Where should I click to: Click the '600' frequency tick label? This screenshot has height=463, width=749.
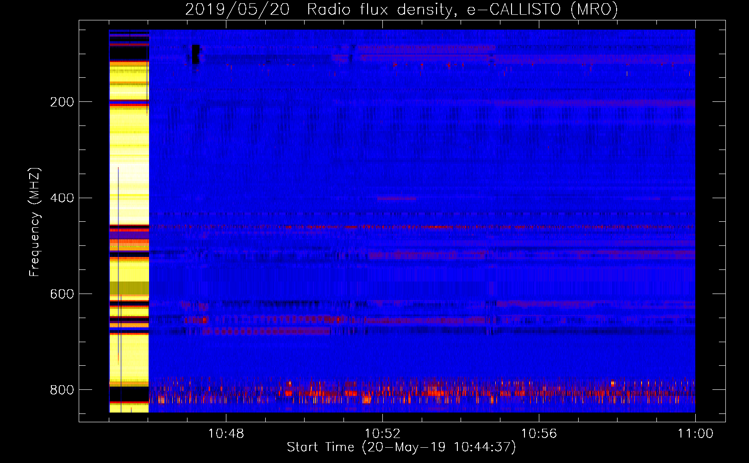click(x=62, y=294)
